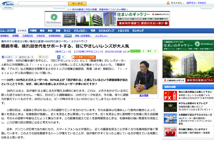Open 今の家に満足していますか？ ad link
Viewport: 214px width, 142px height.
[x=193, y=129]
